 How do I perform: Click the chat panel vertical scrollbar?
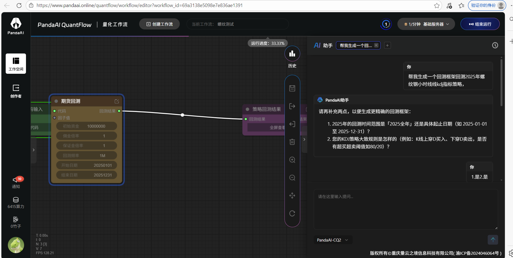(x=501, y=83)
